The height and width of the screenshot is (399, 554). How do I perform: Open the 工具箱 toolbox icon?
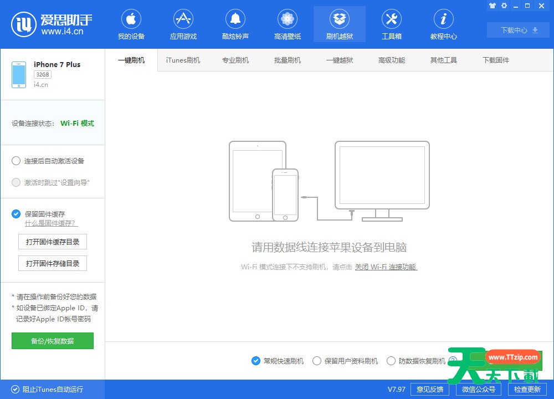pos(391,24)
